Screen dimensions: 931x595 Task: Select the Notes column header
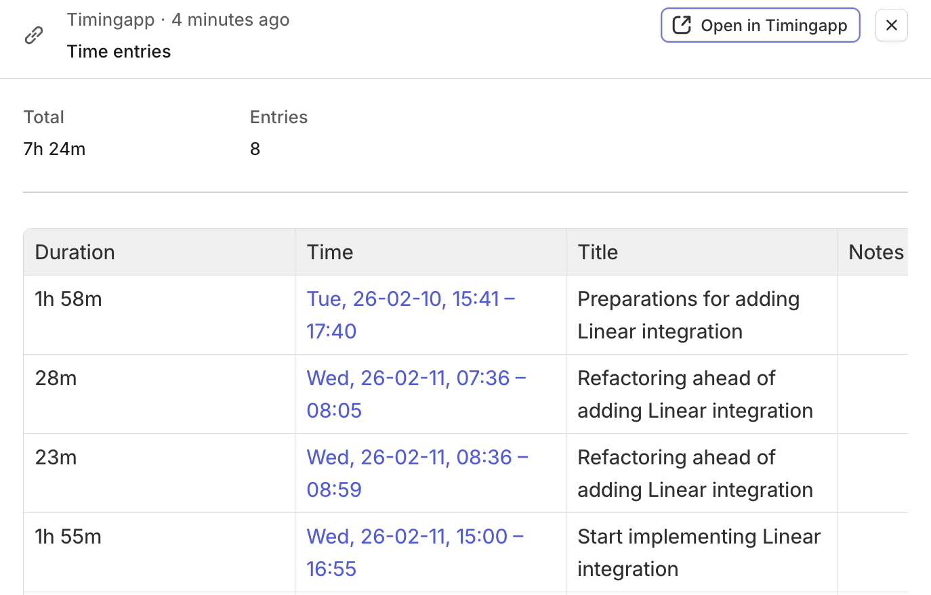pyautogui.click(x=875, y=252)
